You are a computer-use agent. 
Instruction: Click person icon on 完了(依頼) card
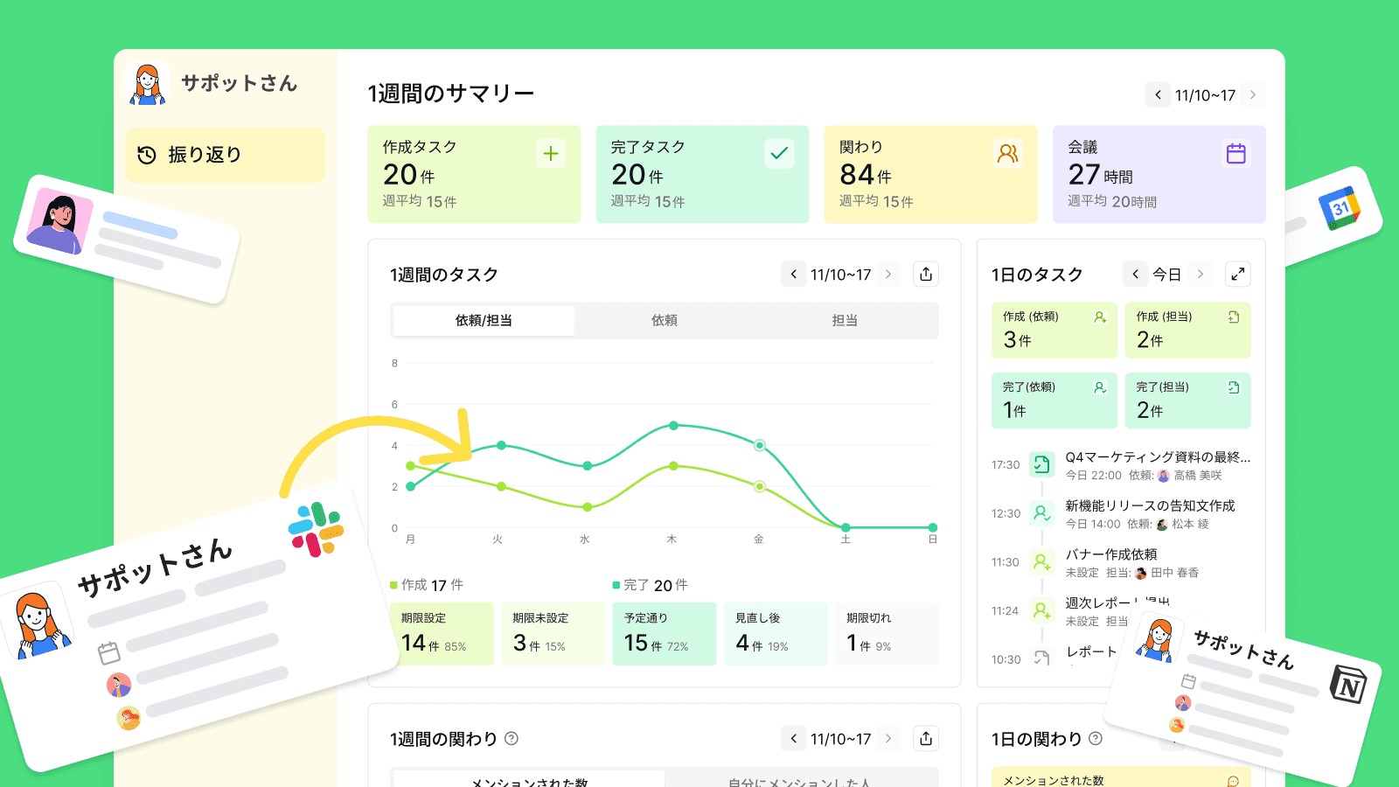pyautogui.click(x=1100, y=387)
